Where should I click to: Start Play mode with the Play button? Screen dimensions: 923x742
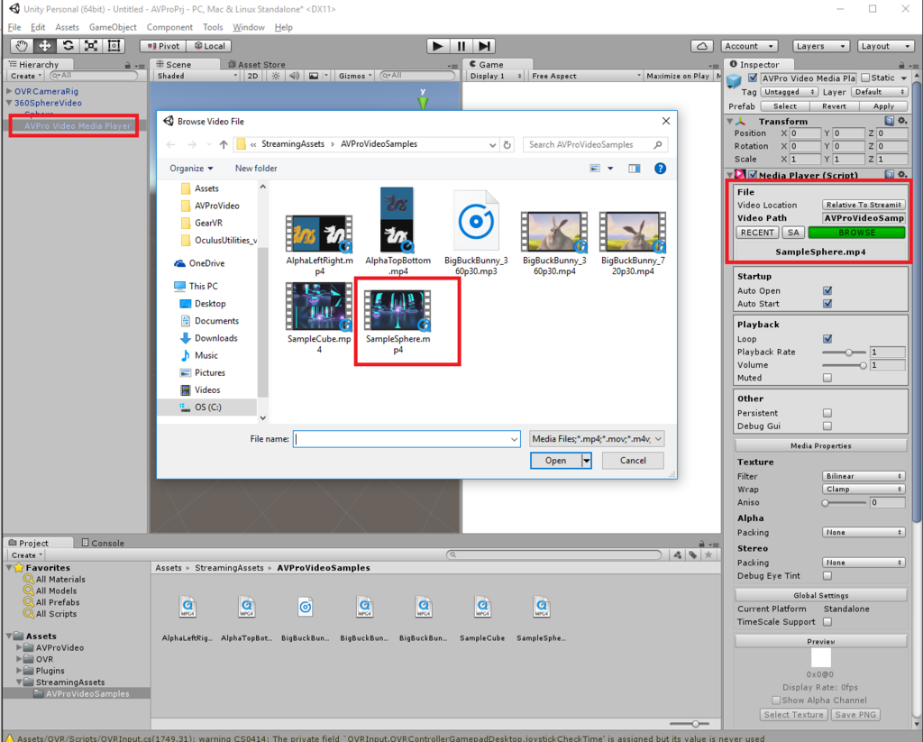tap(437, 46)
